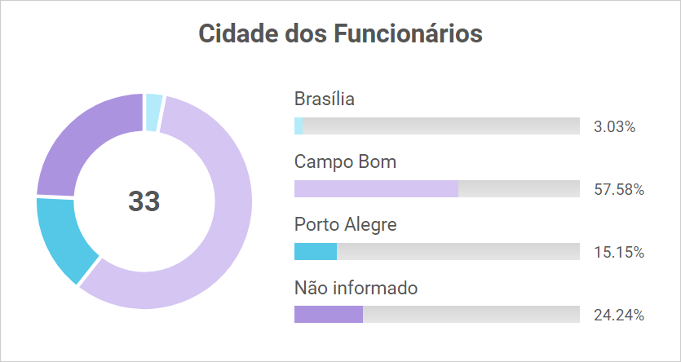This screenshot has width=681, height=362.
Task: Click the total count 33 in donut center
Action: pyautogui.click(x=144, y=201)
